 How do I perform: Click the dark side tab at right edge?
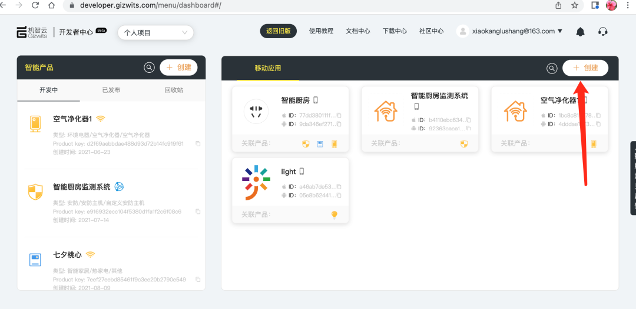(633, 179)
